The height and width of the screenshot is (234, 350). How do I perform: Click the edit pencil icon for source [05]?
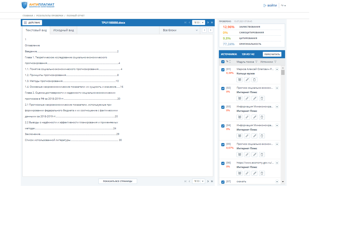point(255,154)
